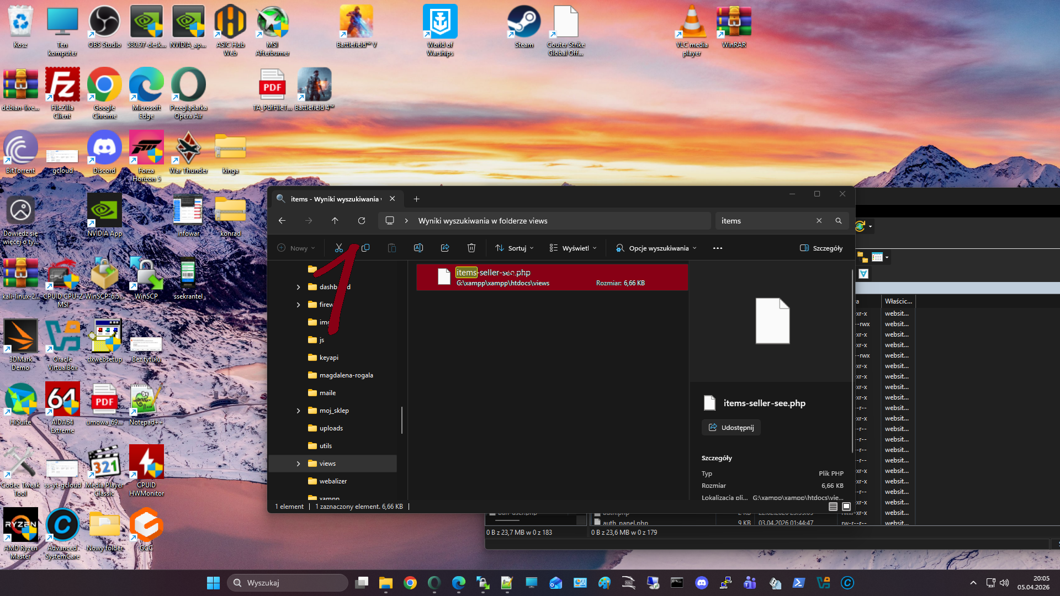Open a new Explorer tab with plus
This screenshot has width=1060, height=596.
click(x=417, y=199)
